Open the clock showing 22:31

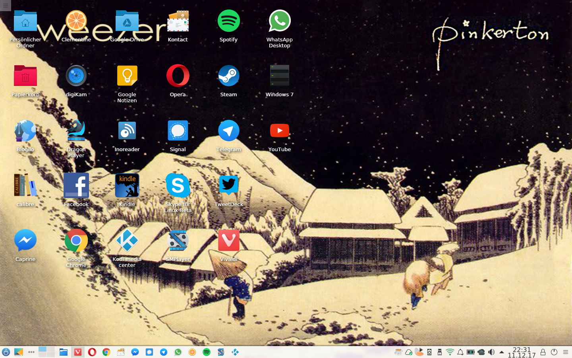coord(522,352)
